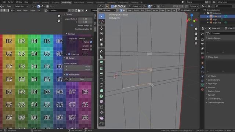
Task: Choose the Measure tool
Action: pos(101,57)
